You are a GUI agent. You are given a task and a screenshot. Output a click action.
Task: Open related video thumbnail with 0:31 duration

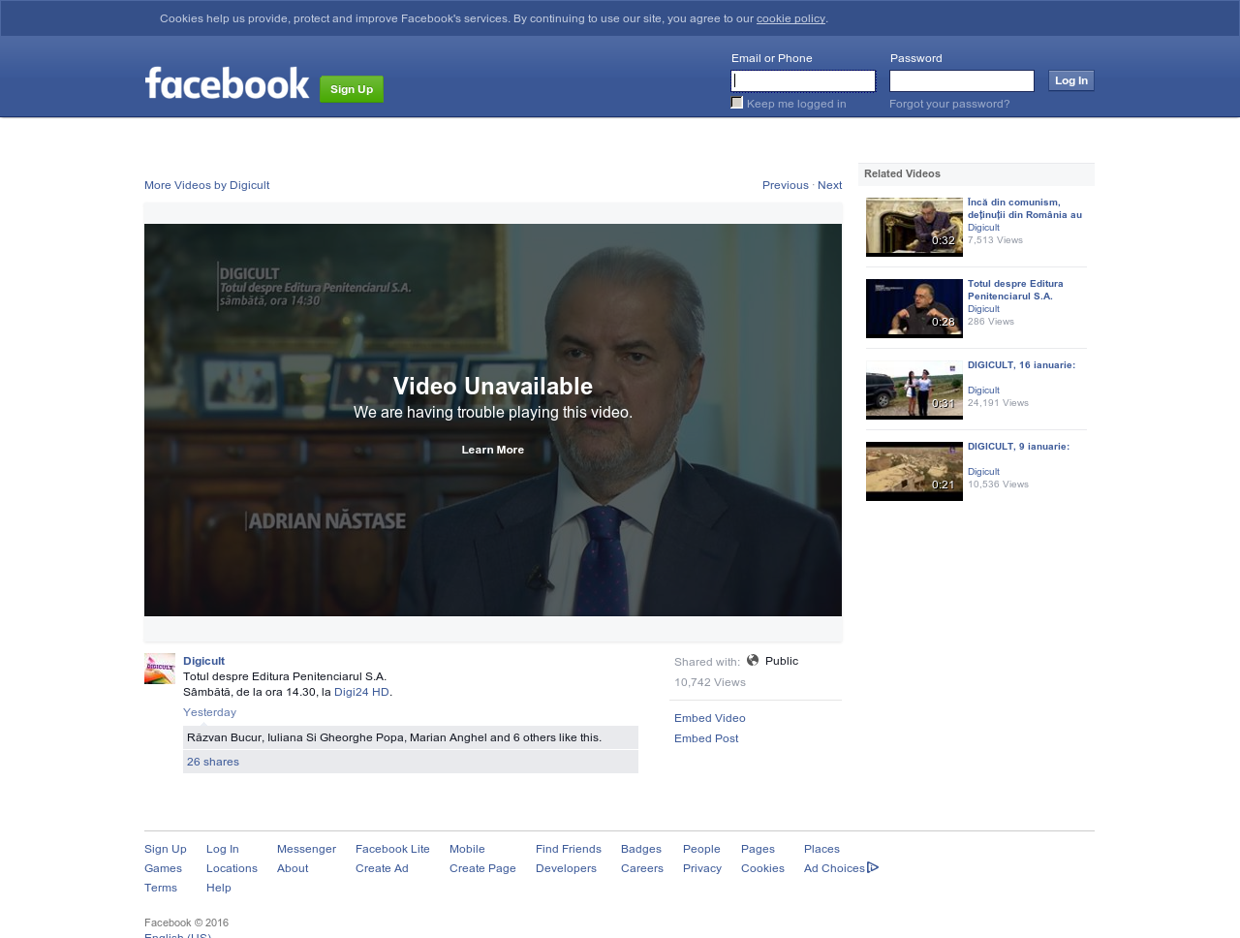pos(914,390)
